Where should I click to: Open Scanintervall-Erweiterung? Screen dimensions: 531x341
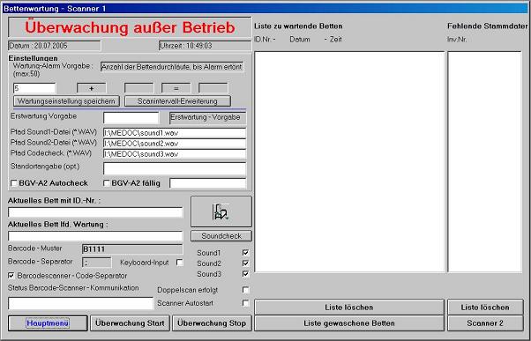[x=177, y=101]
